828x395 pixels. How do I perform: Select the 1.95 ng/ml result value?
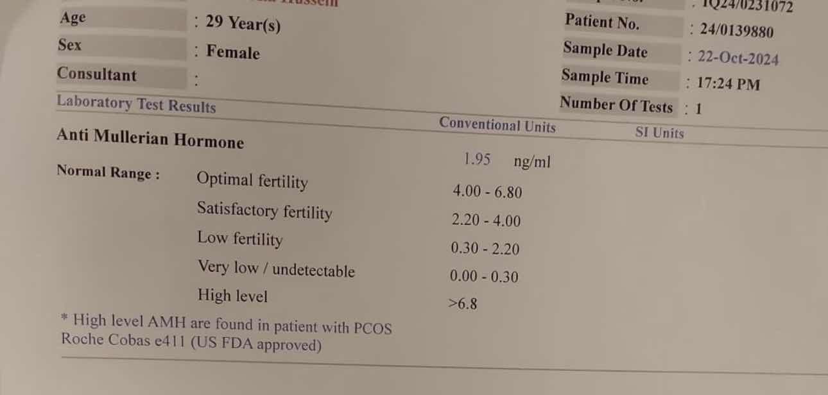(507, 160)
